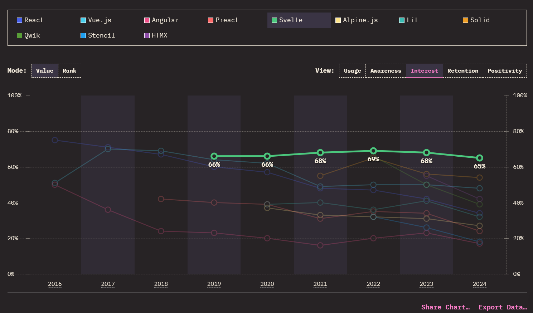
Task: Click the 2023 year label
Action: pos(426,284)
